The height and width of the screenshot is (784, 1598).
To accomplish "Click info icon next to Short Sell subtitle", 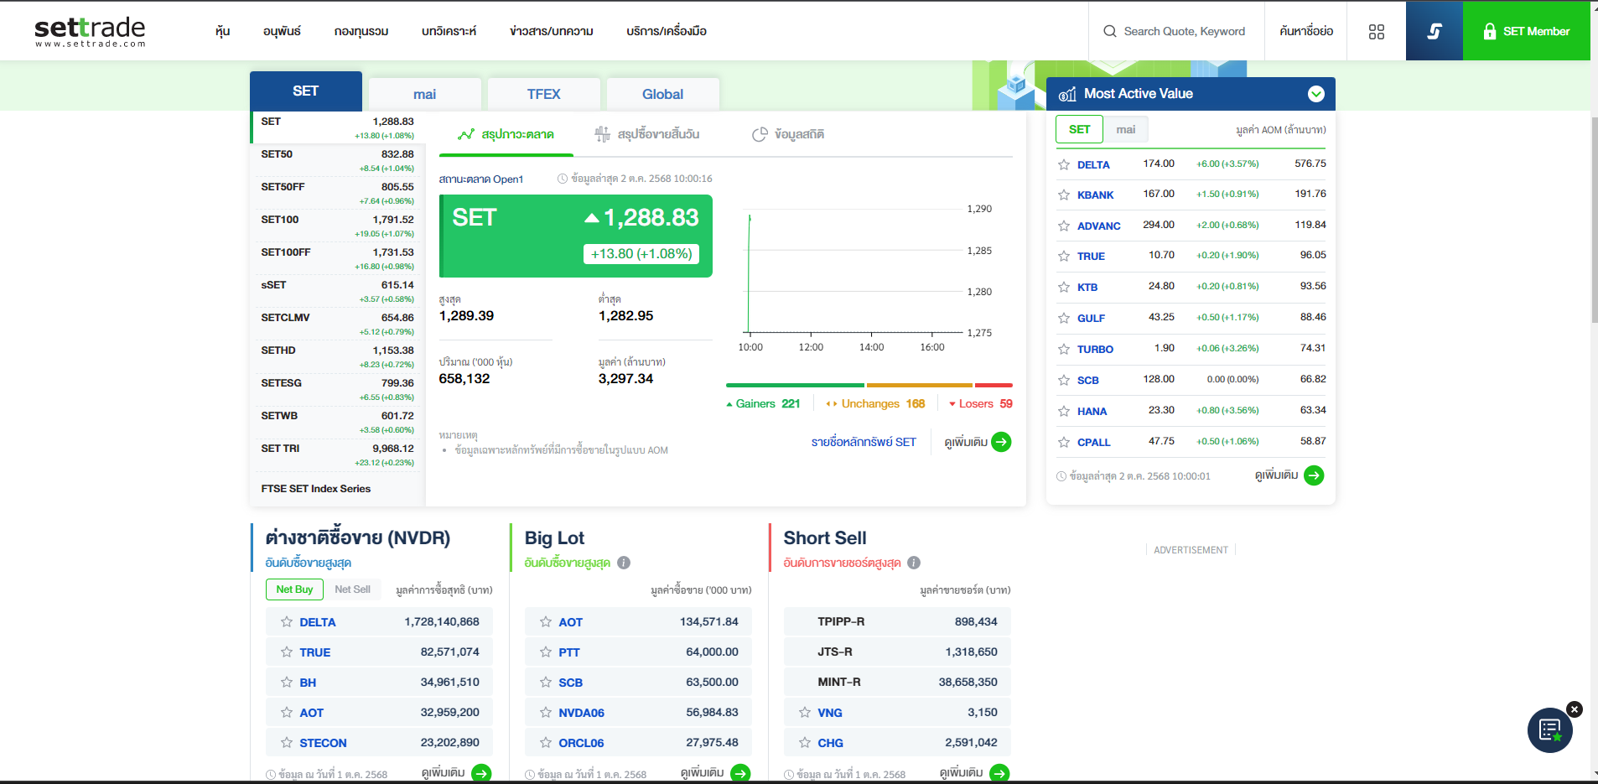I will pyautogui.click(x=914, y=563).
